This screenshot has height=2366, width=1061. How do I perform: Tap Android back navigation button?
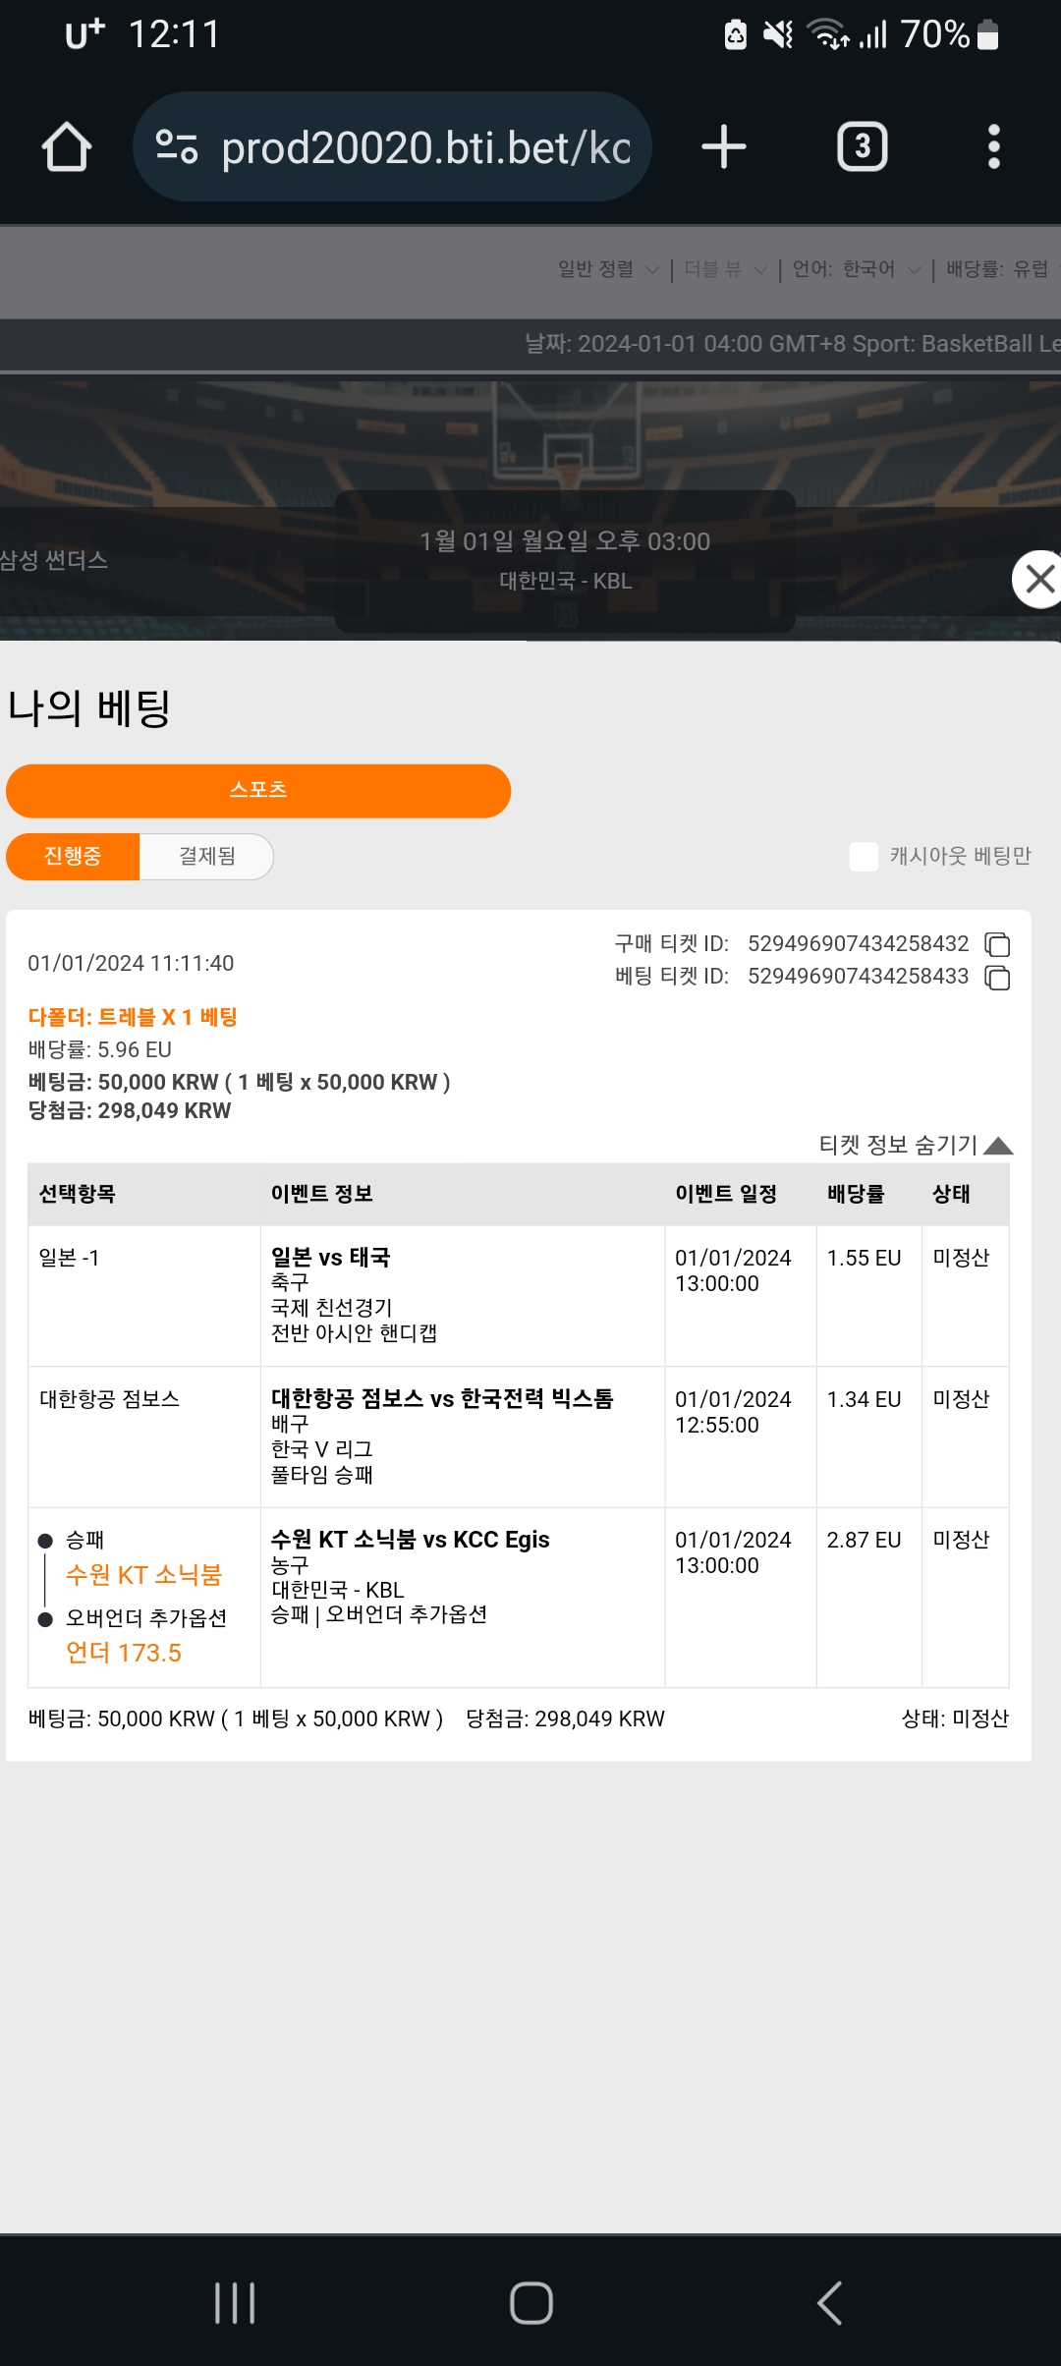pos(830,2302)
